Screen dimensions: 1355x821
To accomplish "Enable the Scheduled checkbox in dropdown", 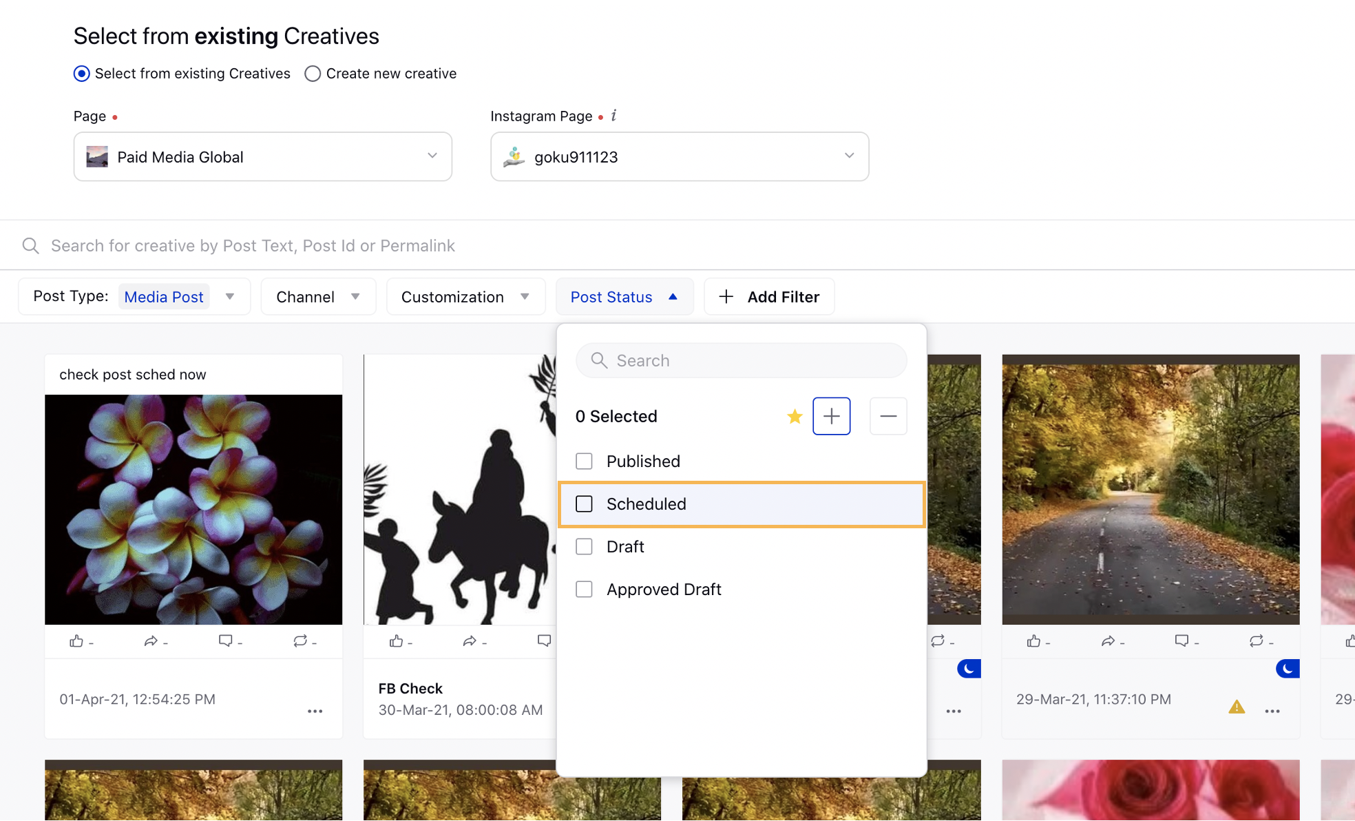I will [x=585, y=503].
